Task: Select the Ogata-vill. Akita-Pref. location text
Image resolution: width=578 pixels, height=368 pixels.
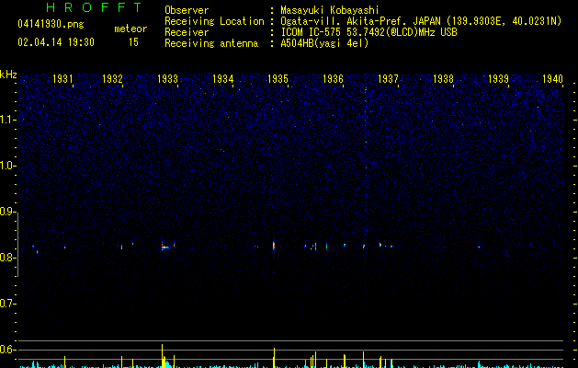Action: (421, 21)
